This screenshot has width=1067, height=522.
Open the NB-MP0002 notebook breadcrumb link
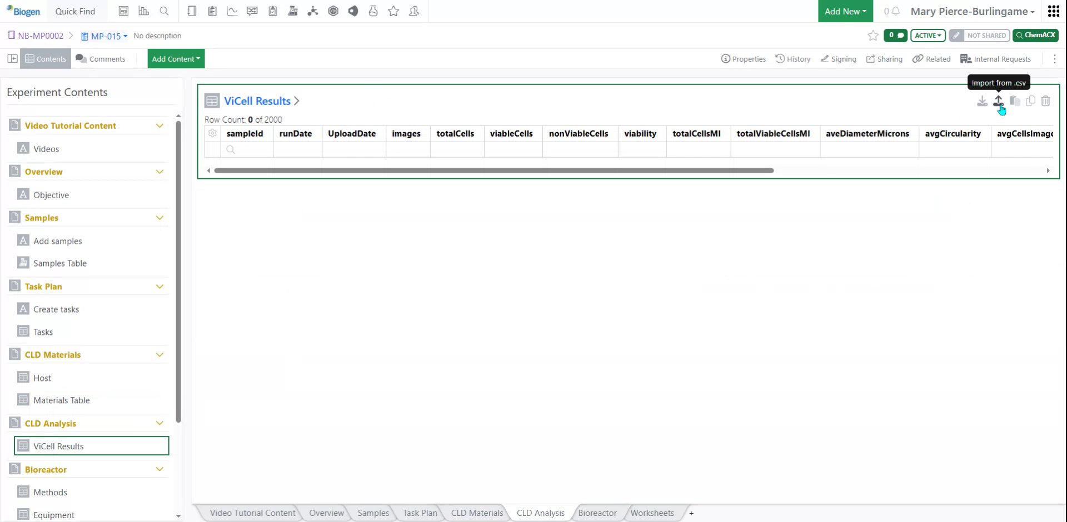(x=40, y=36)
